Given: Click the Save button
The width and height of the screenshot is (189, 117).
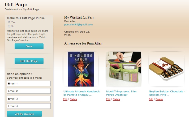Looking at the screenshot, I should point(29,46).
